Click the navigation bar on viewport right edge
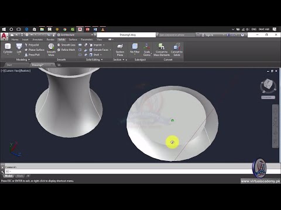 pos(275,127)
